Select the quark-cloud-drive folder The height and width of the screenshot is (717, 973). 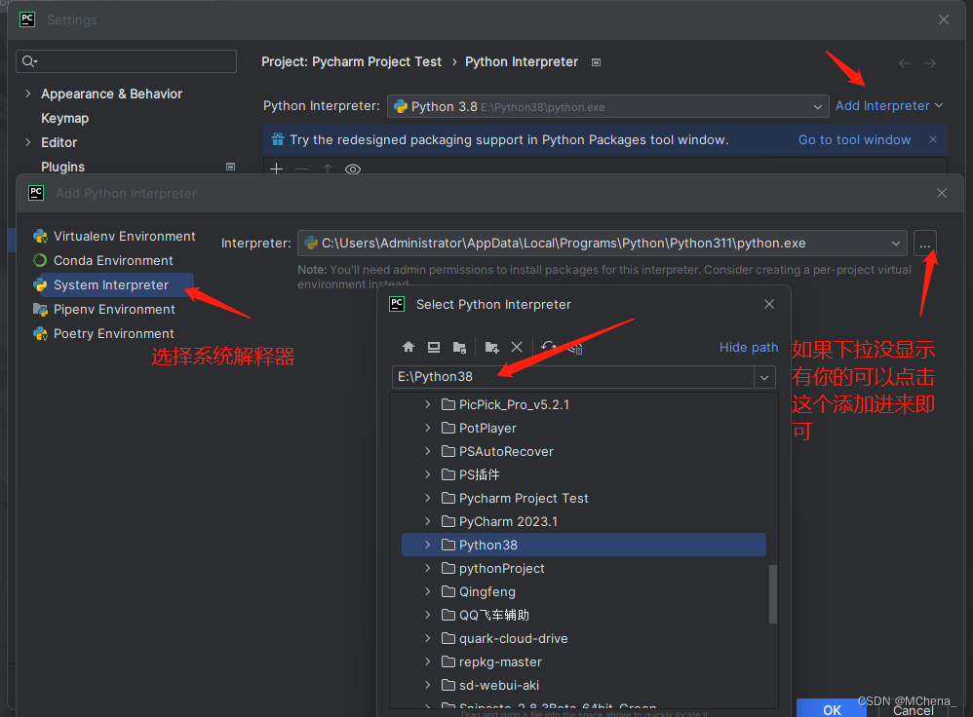click(x=513, y=639)
